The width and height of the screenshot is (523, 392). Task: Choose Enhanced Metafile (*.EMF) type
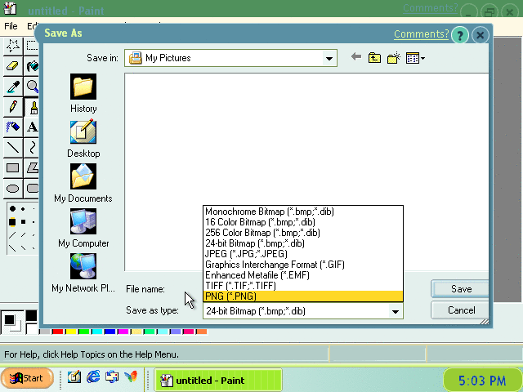click(x=303, y=275)
